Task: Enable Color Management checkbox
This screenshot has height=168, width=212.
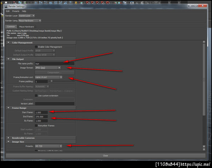Action: click(x=36, y=47)
